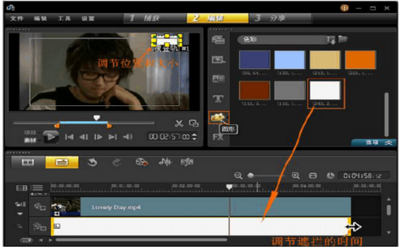The height and width of the screenshot is (251, 401).
Task: Click the library sort icon
Action: [x=331, y=40]
